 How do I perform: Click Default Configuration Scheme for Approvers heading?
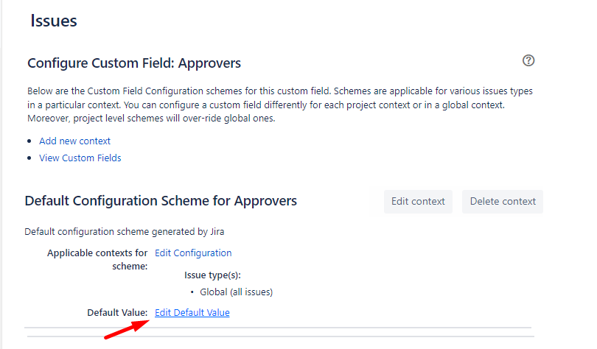[x=161, y=200]
